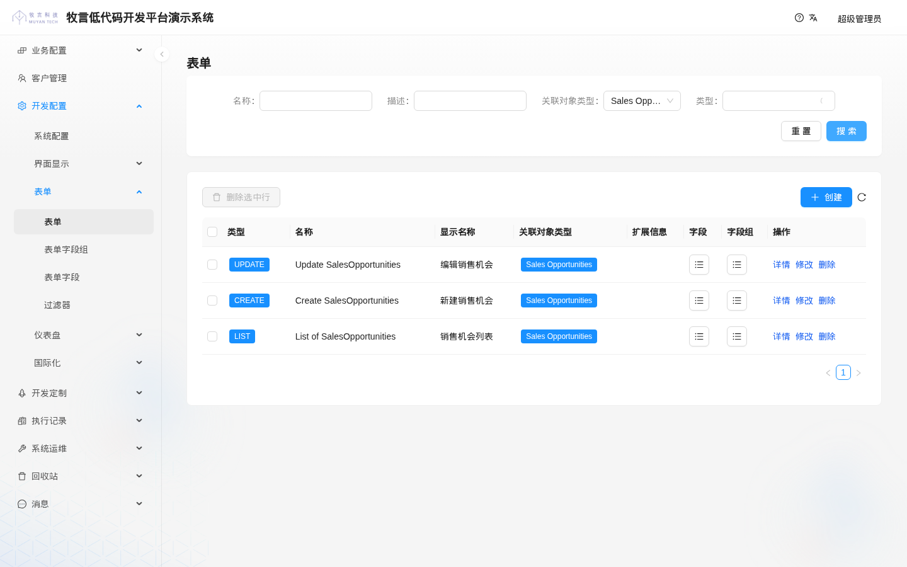Screen dimensions: 907x567
Task: Select 过滤器 in sidebar
Action: [84, 305]
